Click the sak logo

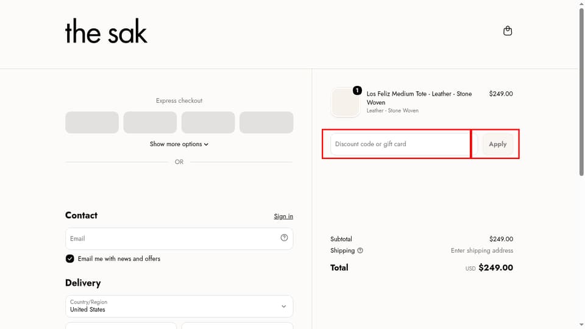[106, 31]
